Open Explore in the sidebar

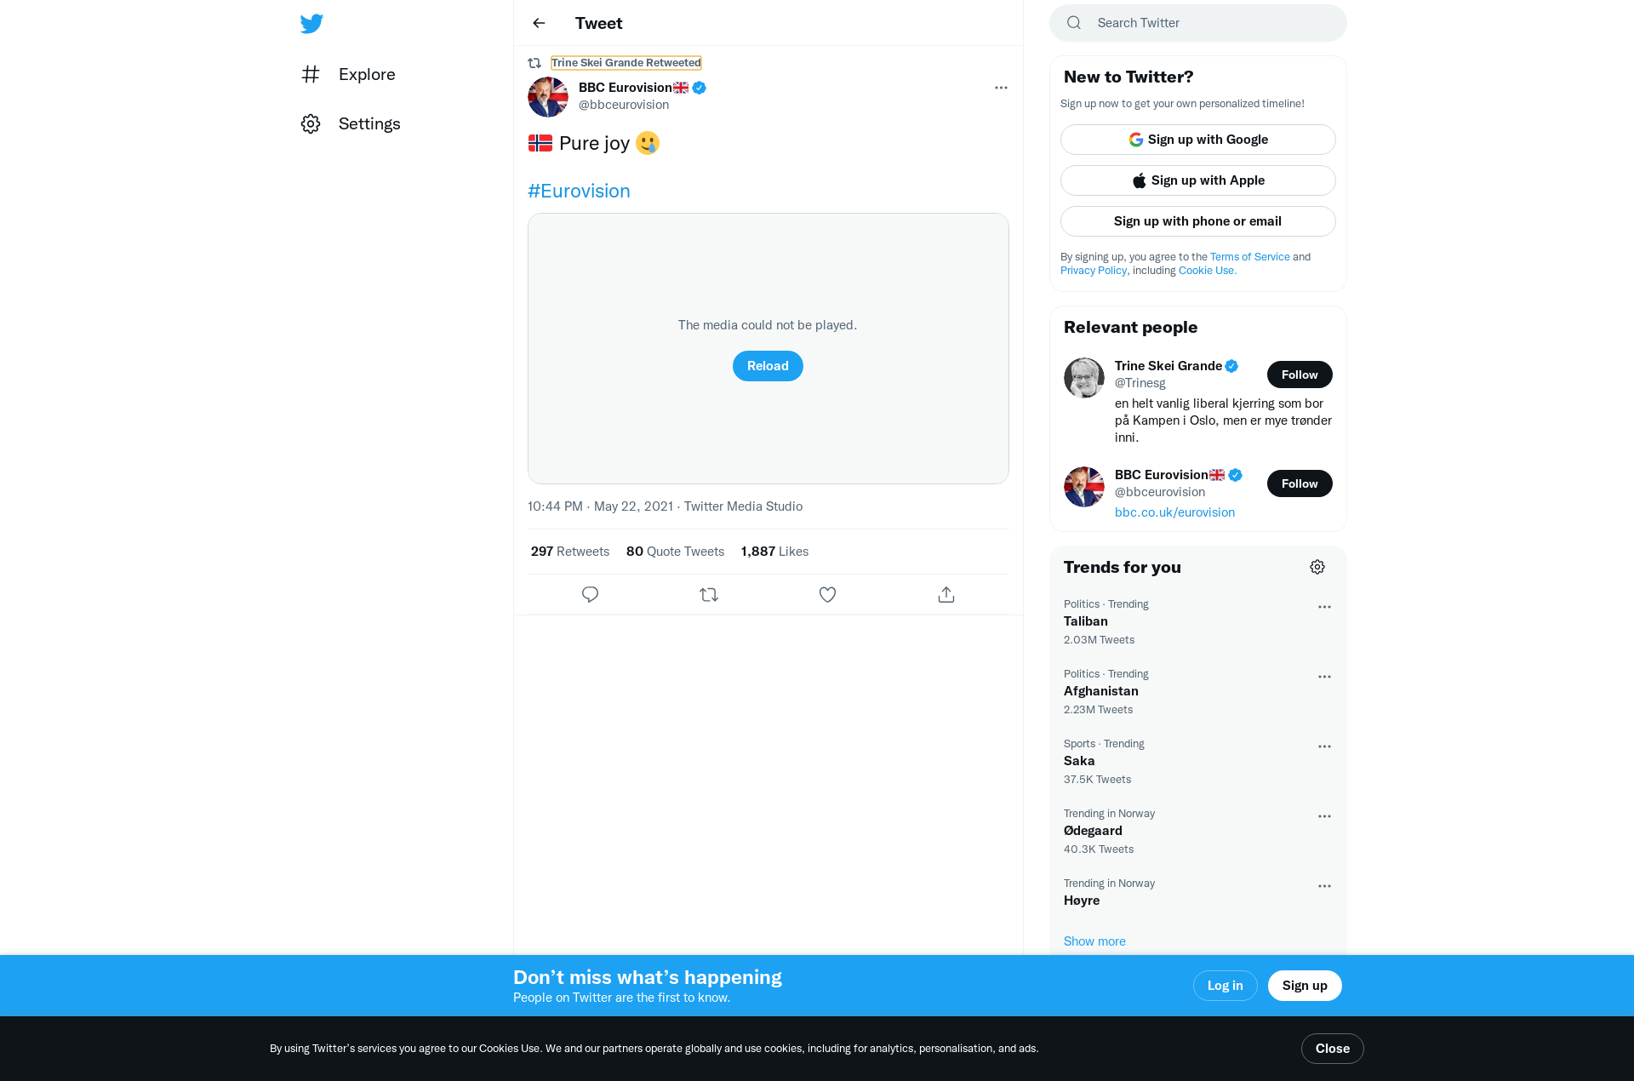tap(349, 74)
